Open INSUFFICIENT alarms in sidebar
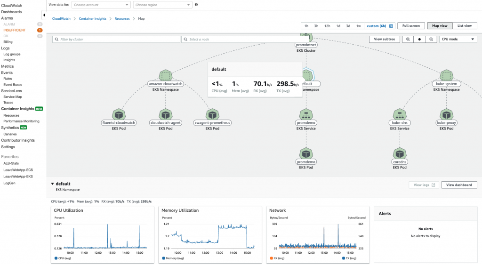Viewport: 482px width, 265px height. pos(15,30)
